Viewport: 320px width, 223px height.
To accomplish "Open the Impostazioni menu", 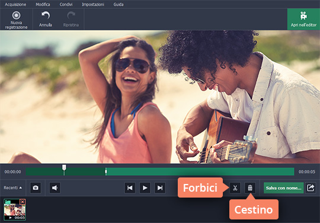I will pos(93,4).
